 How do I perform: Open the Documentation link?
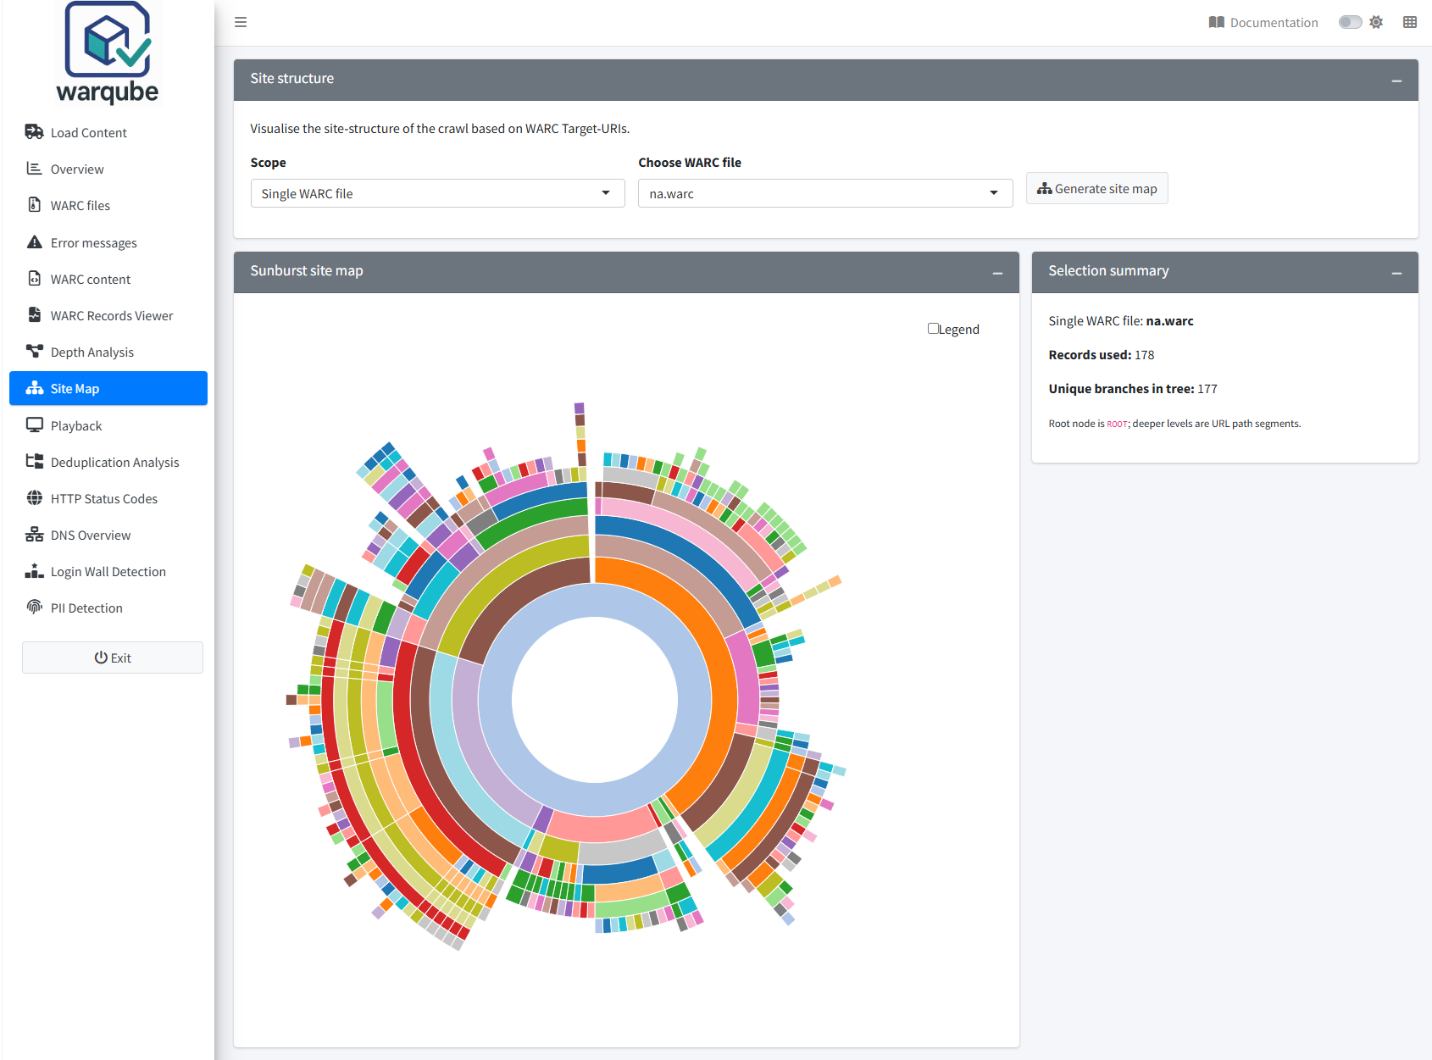pyautogui.click(x=1263, y=22)
